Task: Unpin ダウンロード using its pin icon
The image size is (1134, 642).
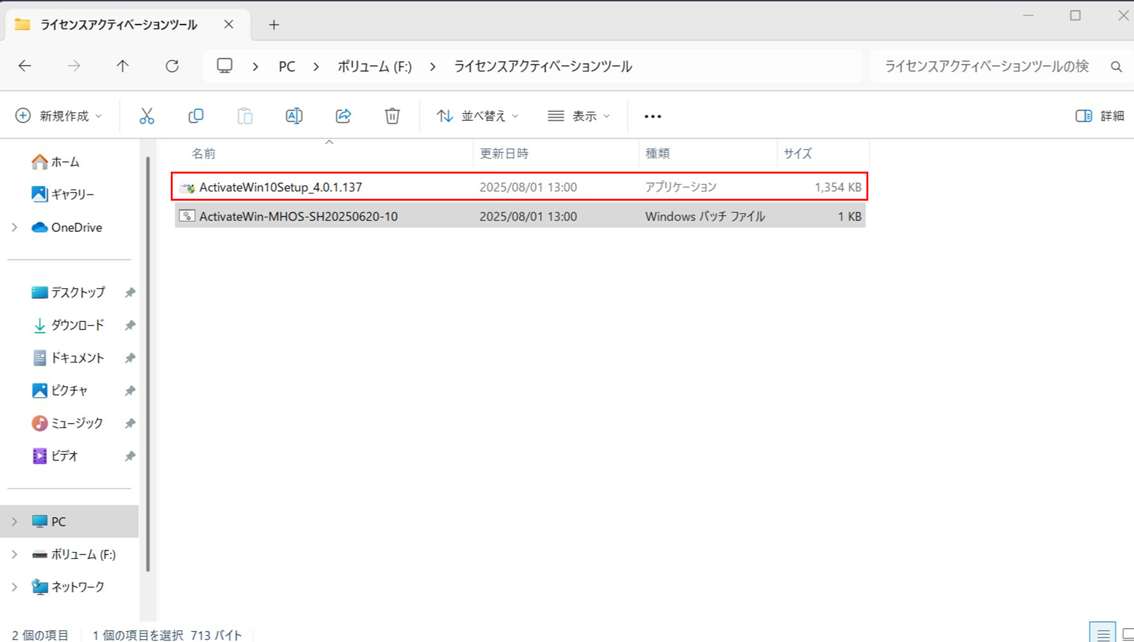Action: 130,325
